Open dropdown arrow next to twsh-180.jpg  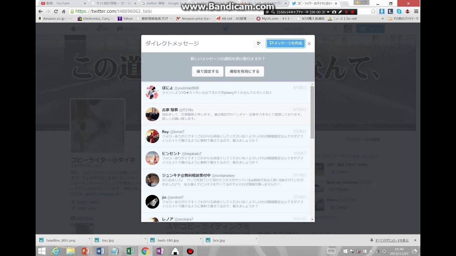pos(201,239)
